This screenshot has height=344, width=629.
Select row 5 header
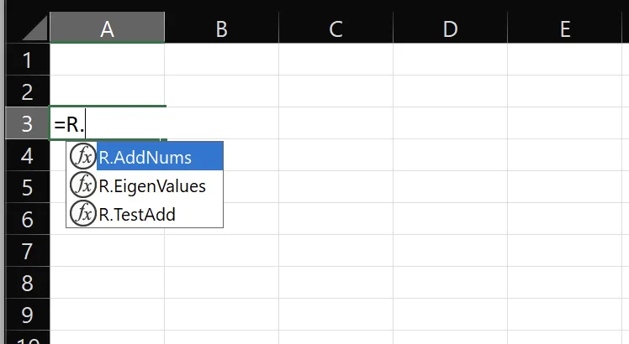tap(27, 187)
